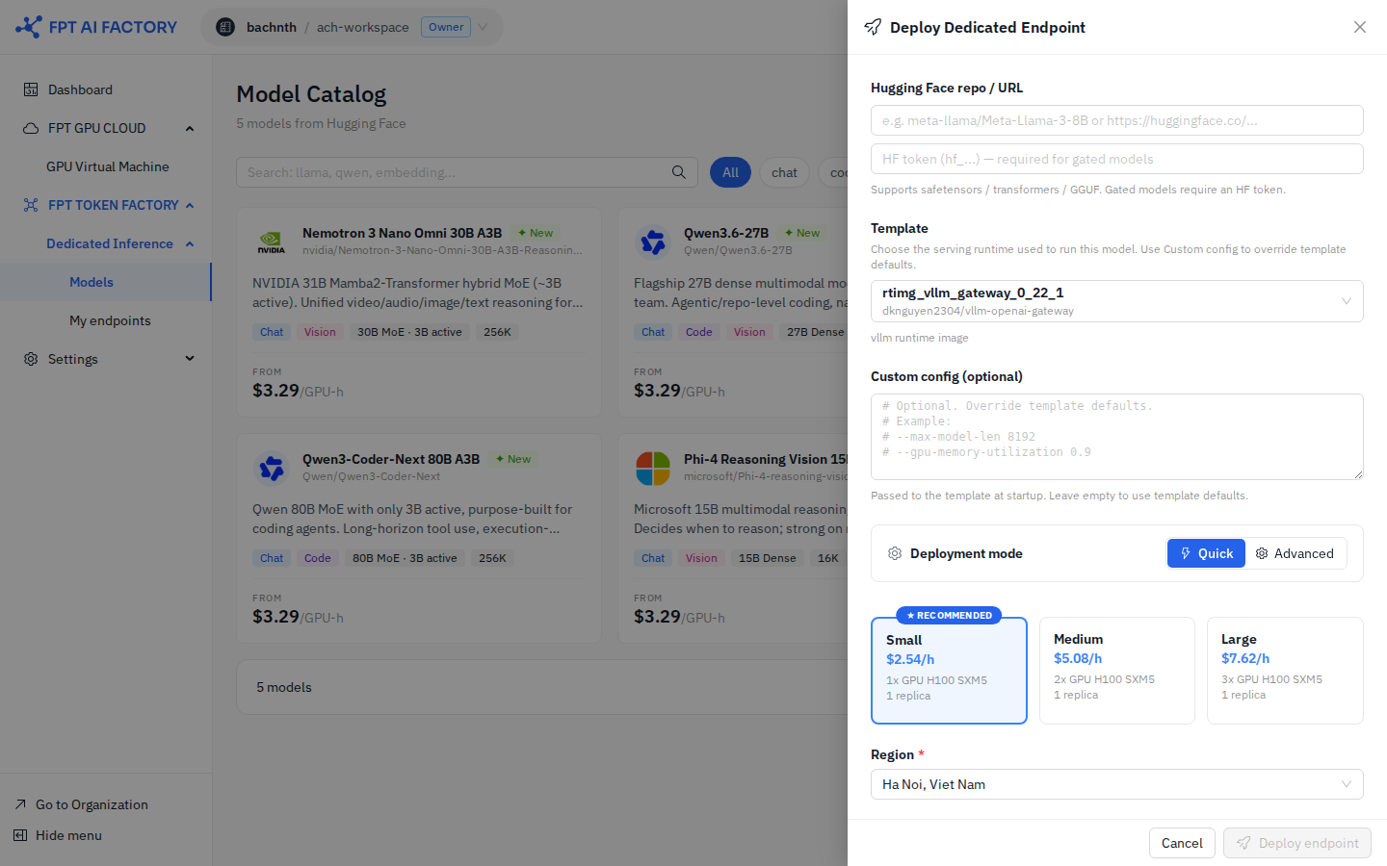The width and height of the screenshot is (1387, 866).
Task: Click the search magnifier icon
Action: click(679, 172)
